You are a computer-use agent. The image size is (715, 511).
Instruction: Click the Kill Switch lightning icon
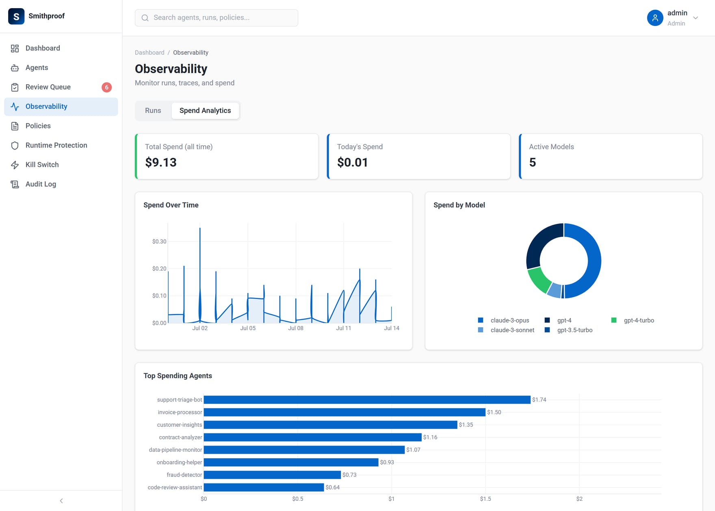tap(15, 165)
